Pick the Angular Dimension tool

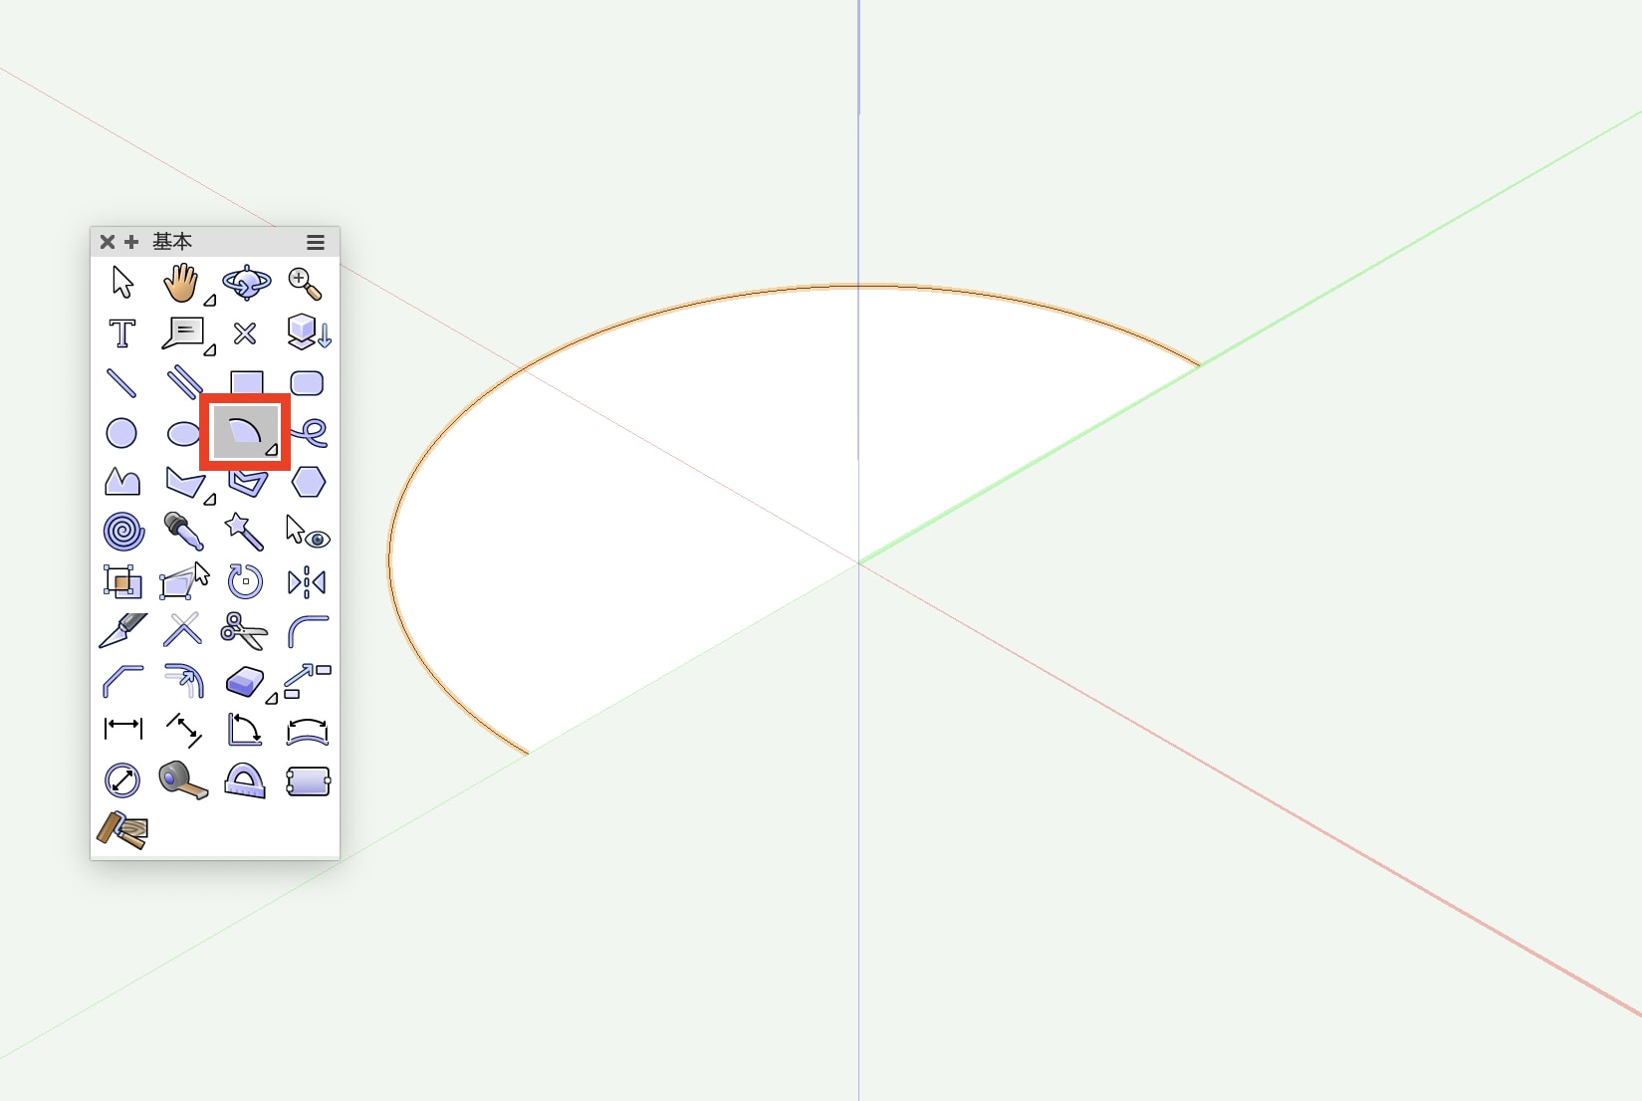[x=245, y=730]
